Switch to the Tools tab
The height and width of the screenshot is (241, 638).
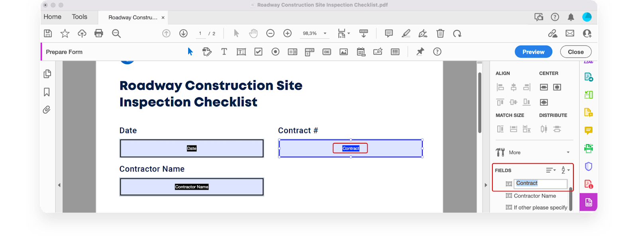click(x=79, y=17)
